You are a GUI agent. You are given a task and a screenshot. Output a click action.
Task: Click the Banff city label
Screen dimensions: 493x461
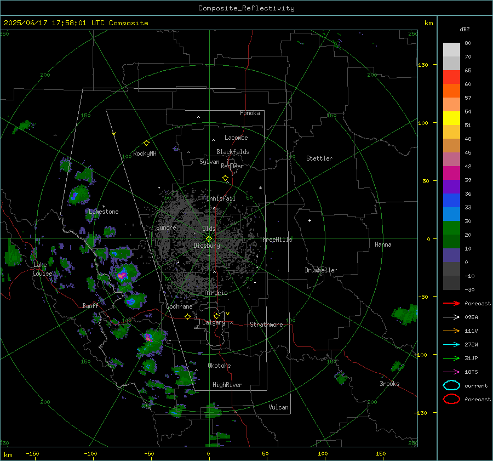coord(90,305)
